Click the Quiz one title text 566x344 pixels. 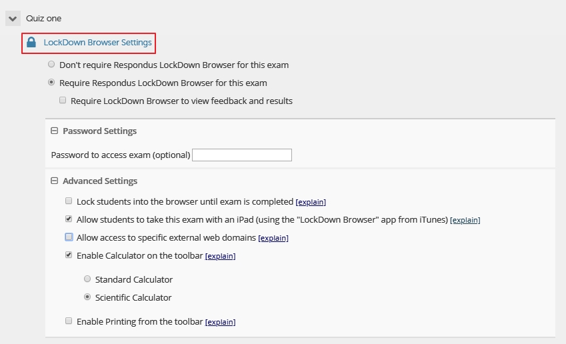coord(44,19)
